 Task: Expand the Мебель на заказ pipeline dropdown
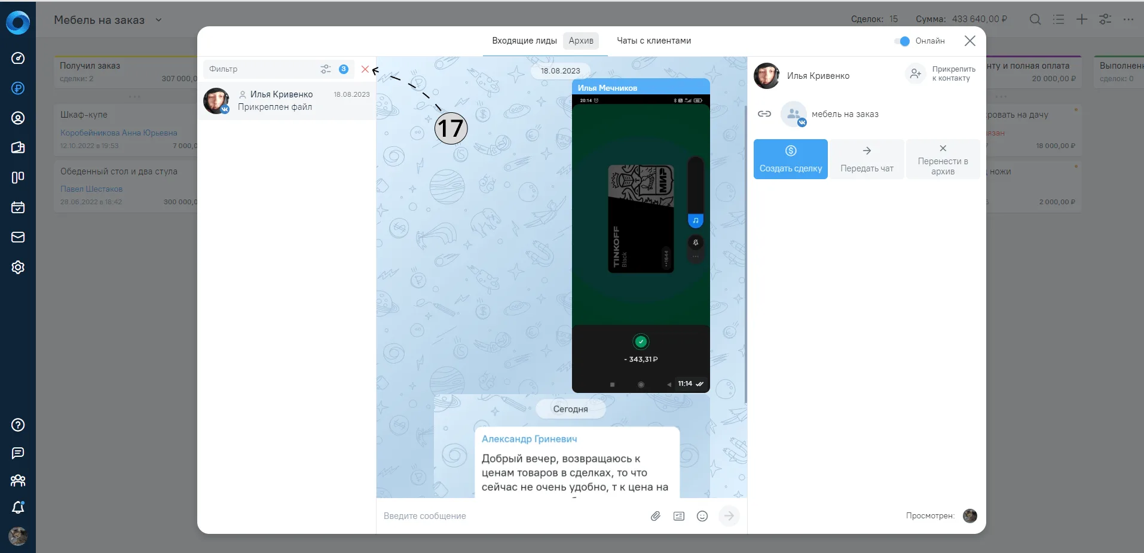pyautogui.click(x=158, y=20)
